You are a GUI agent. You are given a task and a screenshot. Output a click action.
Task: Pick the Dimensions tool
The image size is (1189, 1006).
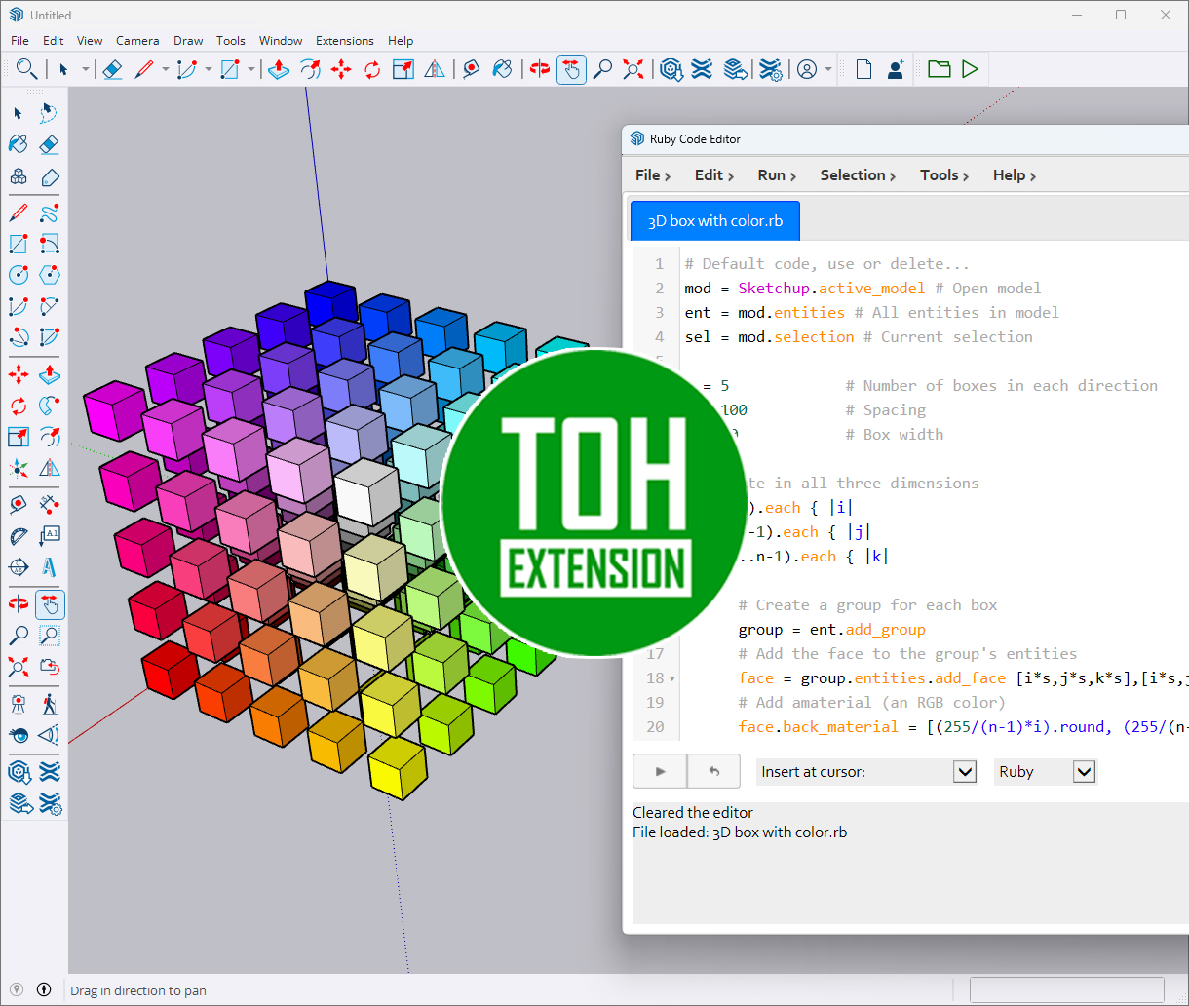pyautogui.click(x=50, y=503)
